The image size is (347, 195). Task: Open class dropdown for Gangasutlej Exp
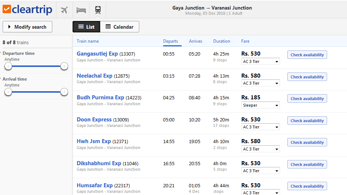click(x=260, y=61)
